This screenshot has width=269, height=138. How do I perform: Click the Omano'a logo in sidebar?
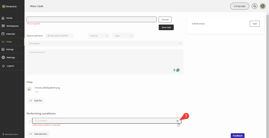pyautogui.click(x=9, y=6)
